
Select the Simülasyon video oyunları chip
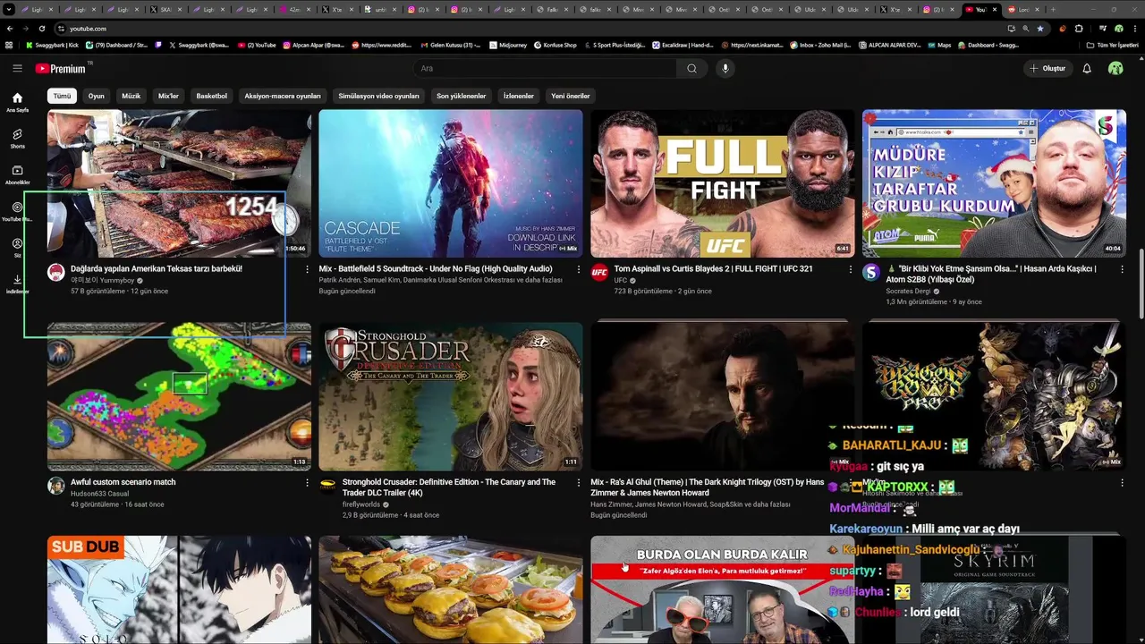378,96
